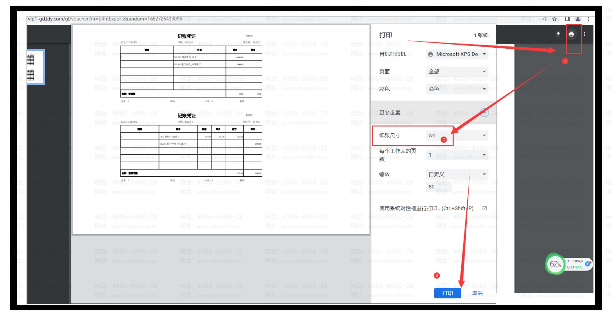Click the blue plus icon on CPU widget
Screen dimensions: 612x316
pos(587,264)
